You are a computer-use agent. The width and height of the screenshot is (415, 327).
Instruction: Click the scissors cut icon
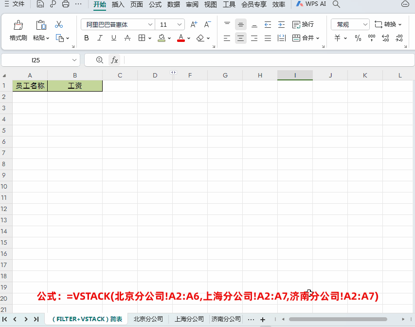coord(59,24)
